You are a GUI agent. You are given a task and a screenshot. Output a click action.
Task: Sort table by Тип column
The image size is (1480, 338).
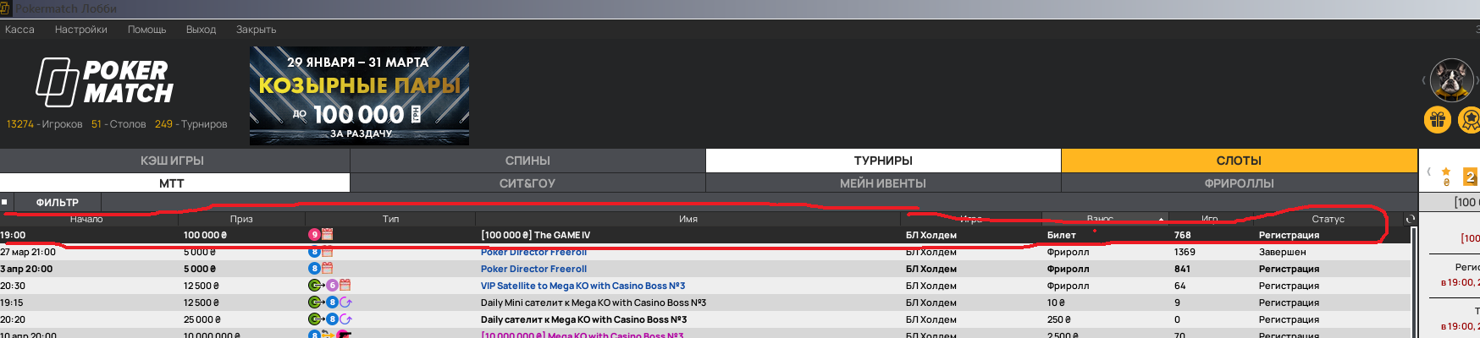(x=390, y=219)
